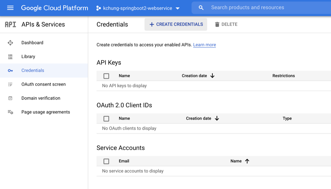This screenshot has width=331, height=189.
Task: Click 'No OAuth clients to display' text
Action: pos(129,128)
